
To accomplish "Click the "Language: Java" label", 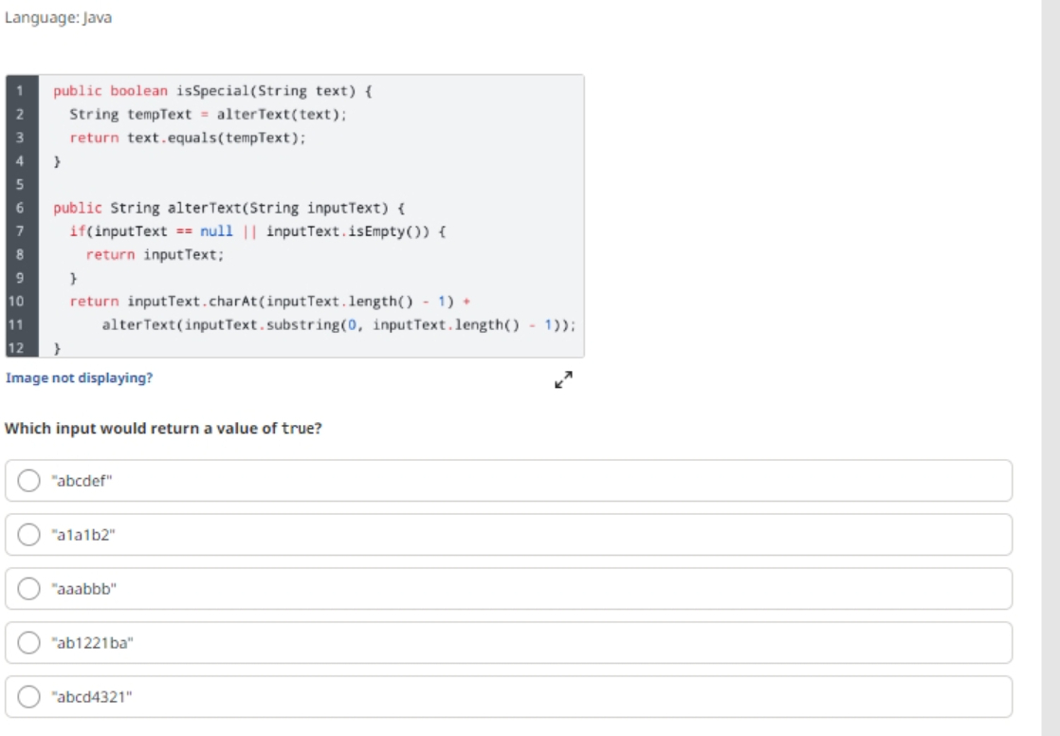I will tap(58, 18).
